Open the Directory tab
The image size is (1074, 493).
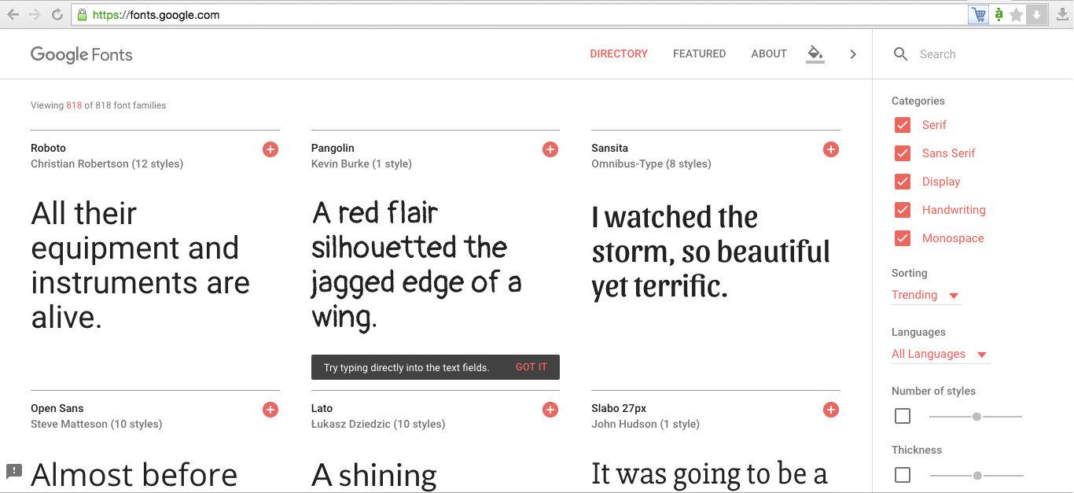click(619, 54)
